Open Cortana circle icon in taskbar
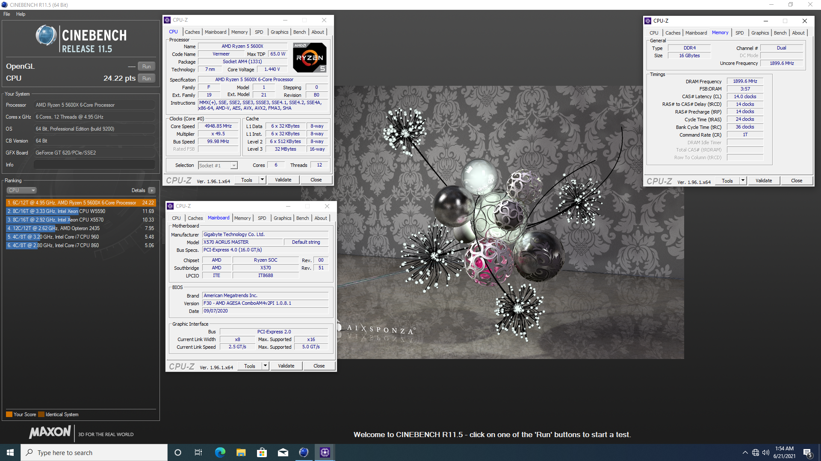 pyautogui.click(x=178, y=452)
